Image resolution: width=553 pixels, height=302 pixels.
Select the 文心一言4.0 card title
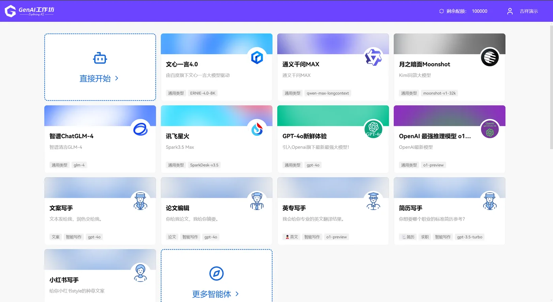click(182, 64)
